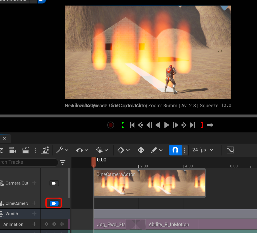The height and width of the screenshot is (233, 257).
Task: Click the set playback end red bracket
Action: [201, 125]
